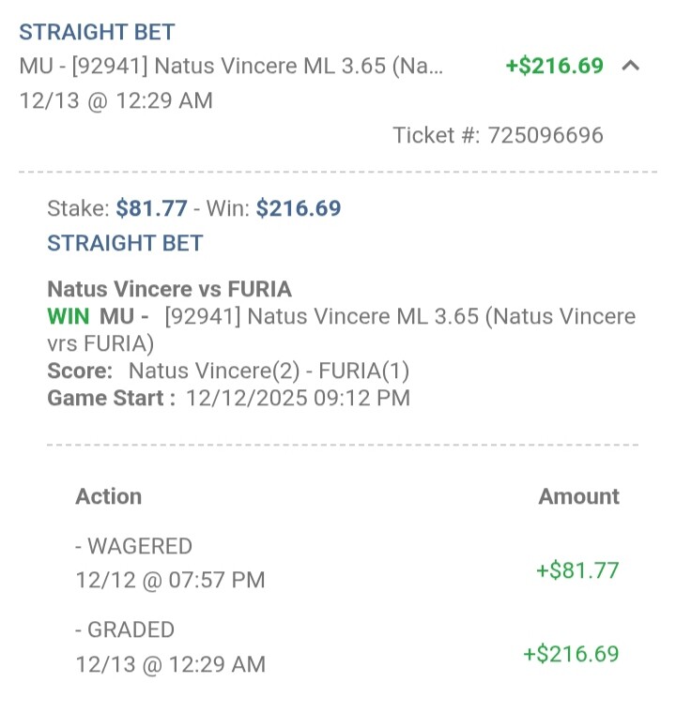Click the Game Start date 12/12/2025
676x713 pixels.
[298, 398]
